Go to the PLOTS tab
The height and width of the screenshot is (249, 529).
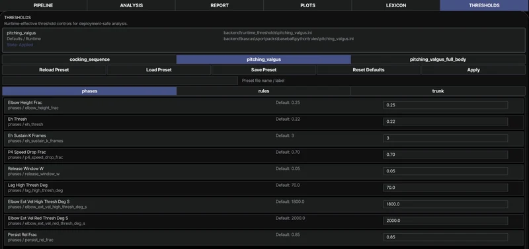(x=307, y=5)
